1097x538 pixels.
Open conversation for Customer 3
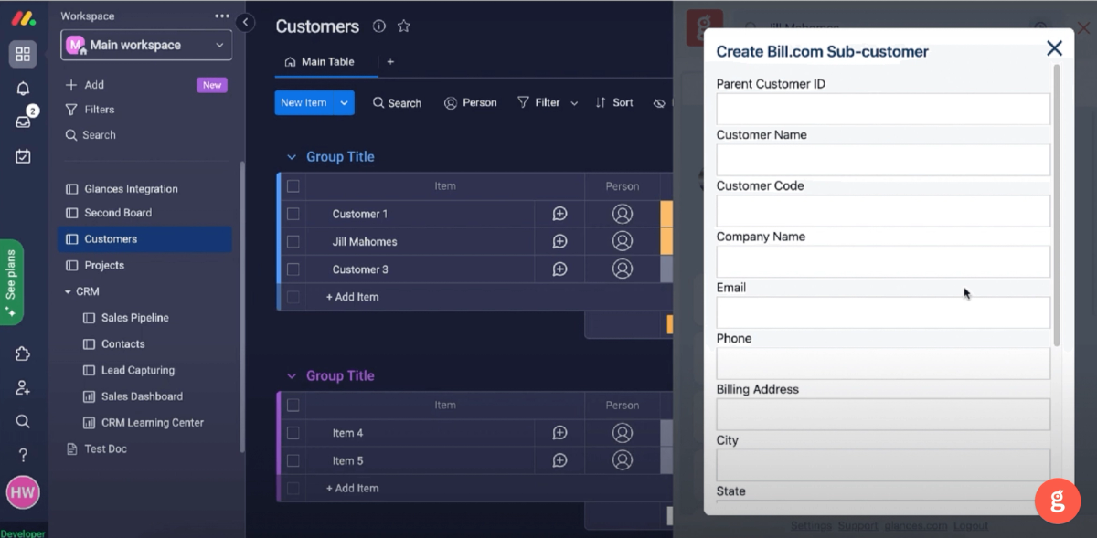(x=559, y=269)
